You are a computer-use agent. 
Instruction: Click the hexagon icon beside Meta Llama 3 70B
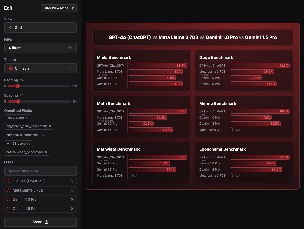click(x=9, y=190)
